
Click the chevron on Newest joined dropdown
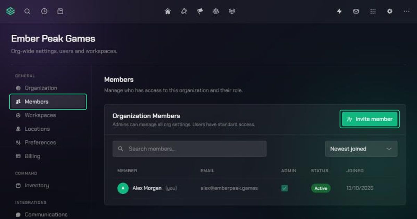point(389,149)
